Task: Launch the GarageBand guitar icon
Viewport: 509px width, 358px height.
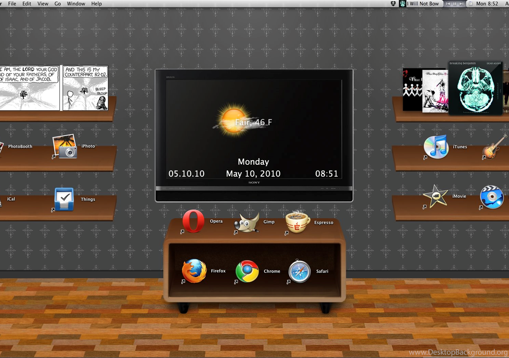Action: coord(495,147)
